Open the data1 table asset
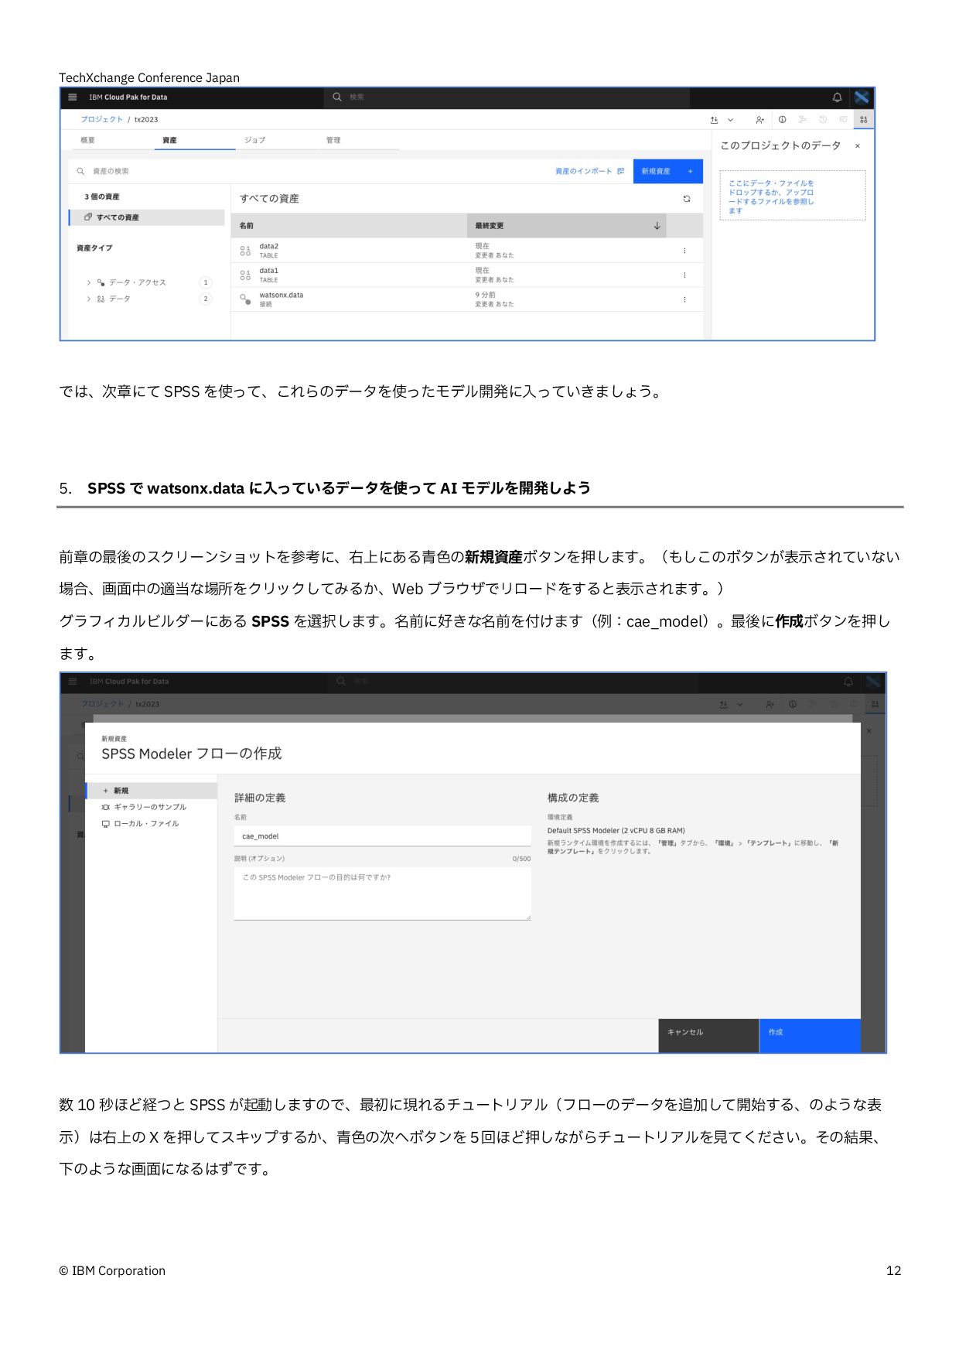This screenshot has width=959, height=1357. pos(269,272)
